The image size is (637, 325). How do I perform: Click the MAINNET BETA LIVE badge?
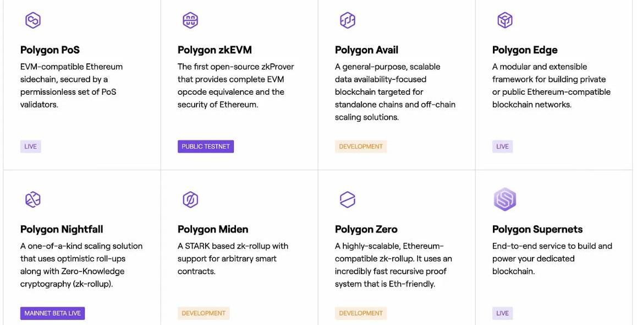[53, 313]
